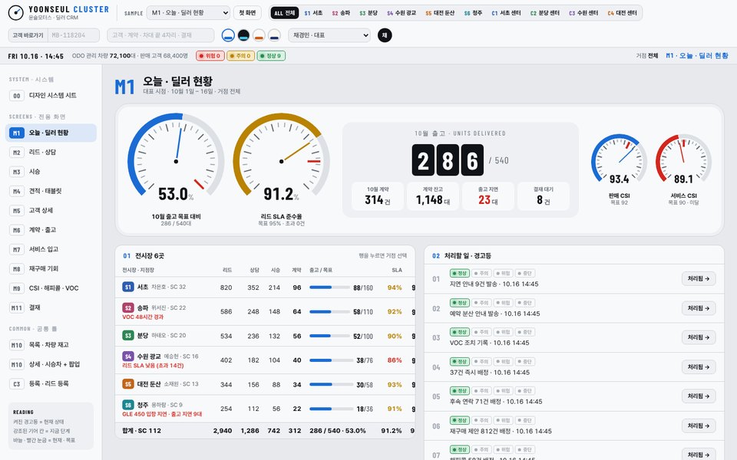Focus the 고객 · 계약 · 차대 search field
The height and width of the screenshot is (460, 737).
(x=160, y=35)
